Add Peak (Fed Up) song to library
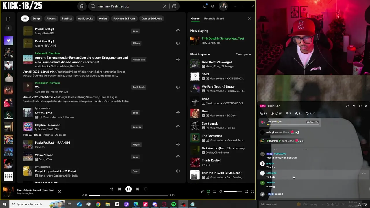This screenshot has width=370, height=208. point(178,31)
